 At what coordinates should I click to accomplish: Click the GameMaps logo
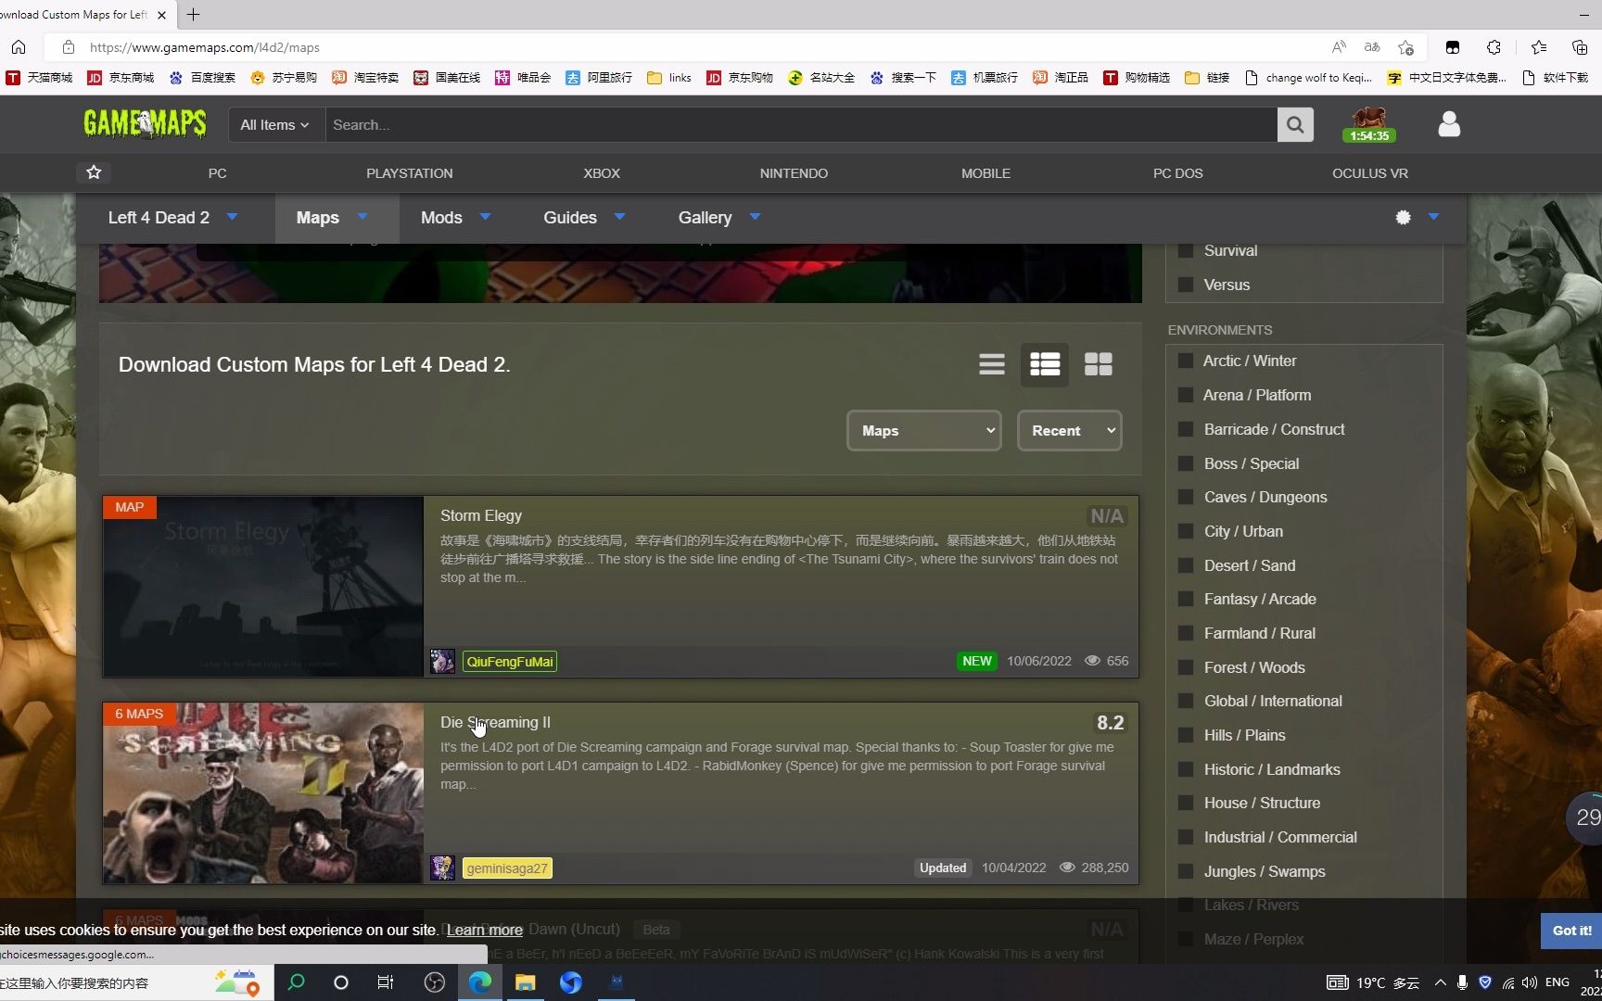click(145, 123)
